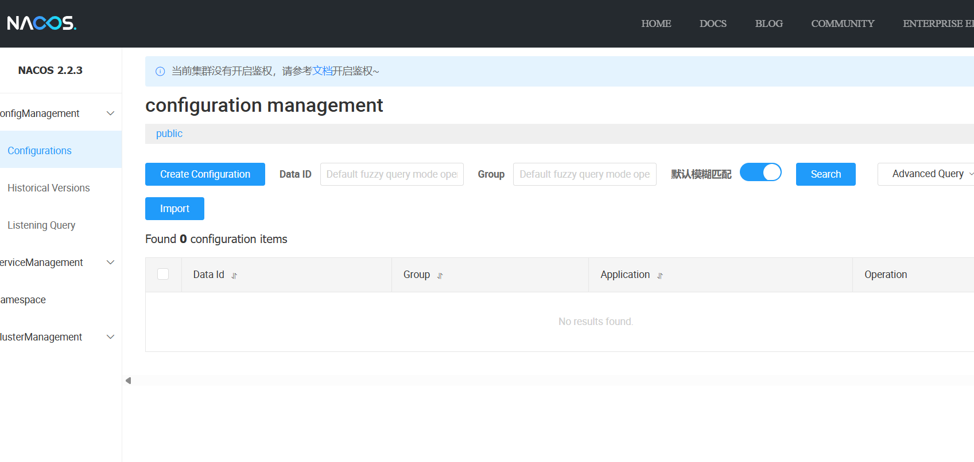Click the Import button
This screenshot has height=462, width=974.
174,209
